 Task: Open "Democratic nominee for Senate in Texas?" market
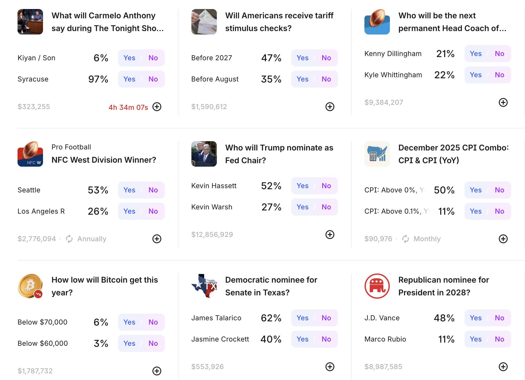[271, 286]
